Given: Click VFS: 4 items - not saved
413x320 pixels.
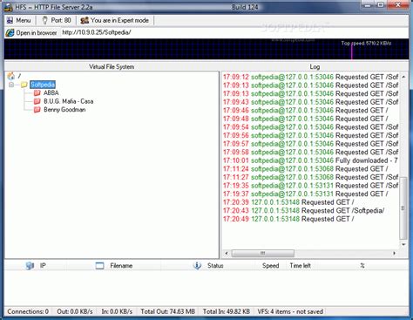Looking at the screenshot, I should pyautogui.click(x=290, y=311).
